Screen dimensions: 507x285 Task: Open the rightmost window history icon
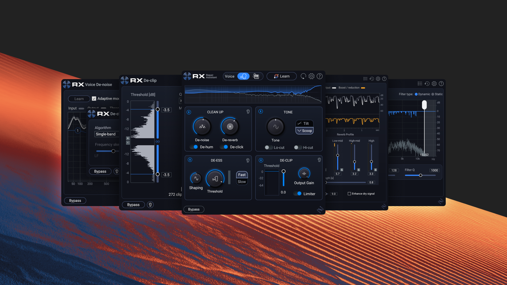point(427,84)
